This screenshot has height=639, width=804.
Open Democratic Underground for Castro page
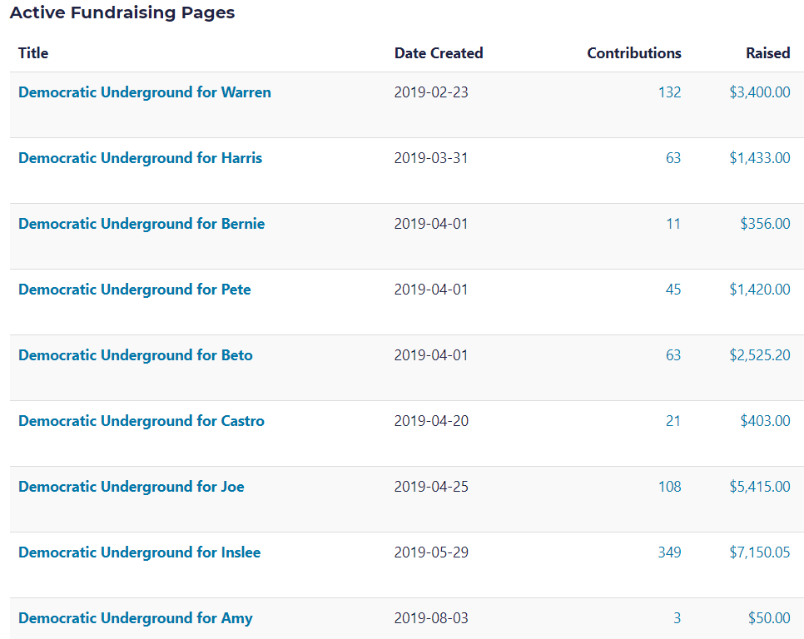coord(141,421)
